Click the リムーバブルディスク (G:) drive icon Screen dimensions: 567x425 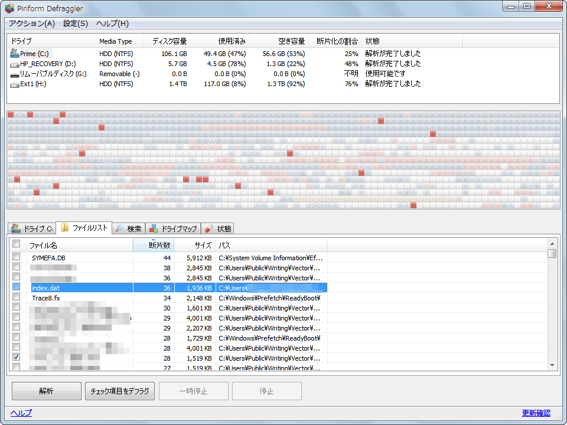(x=14, y=74)
